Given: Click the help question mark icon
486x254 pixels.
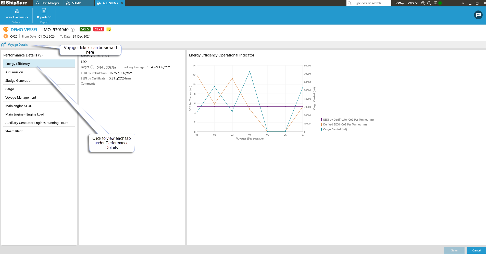Looking at the screenshot, I should 423,3.
